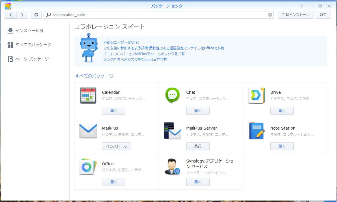This screenshot has height=202, width=337.
Task: Open the help question mark
Action: click(302, 6)
